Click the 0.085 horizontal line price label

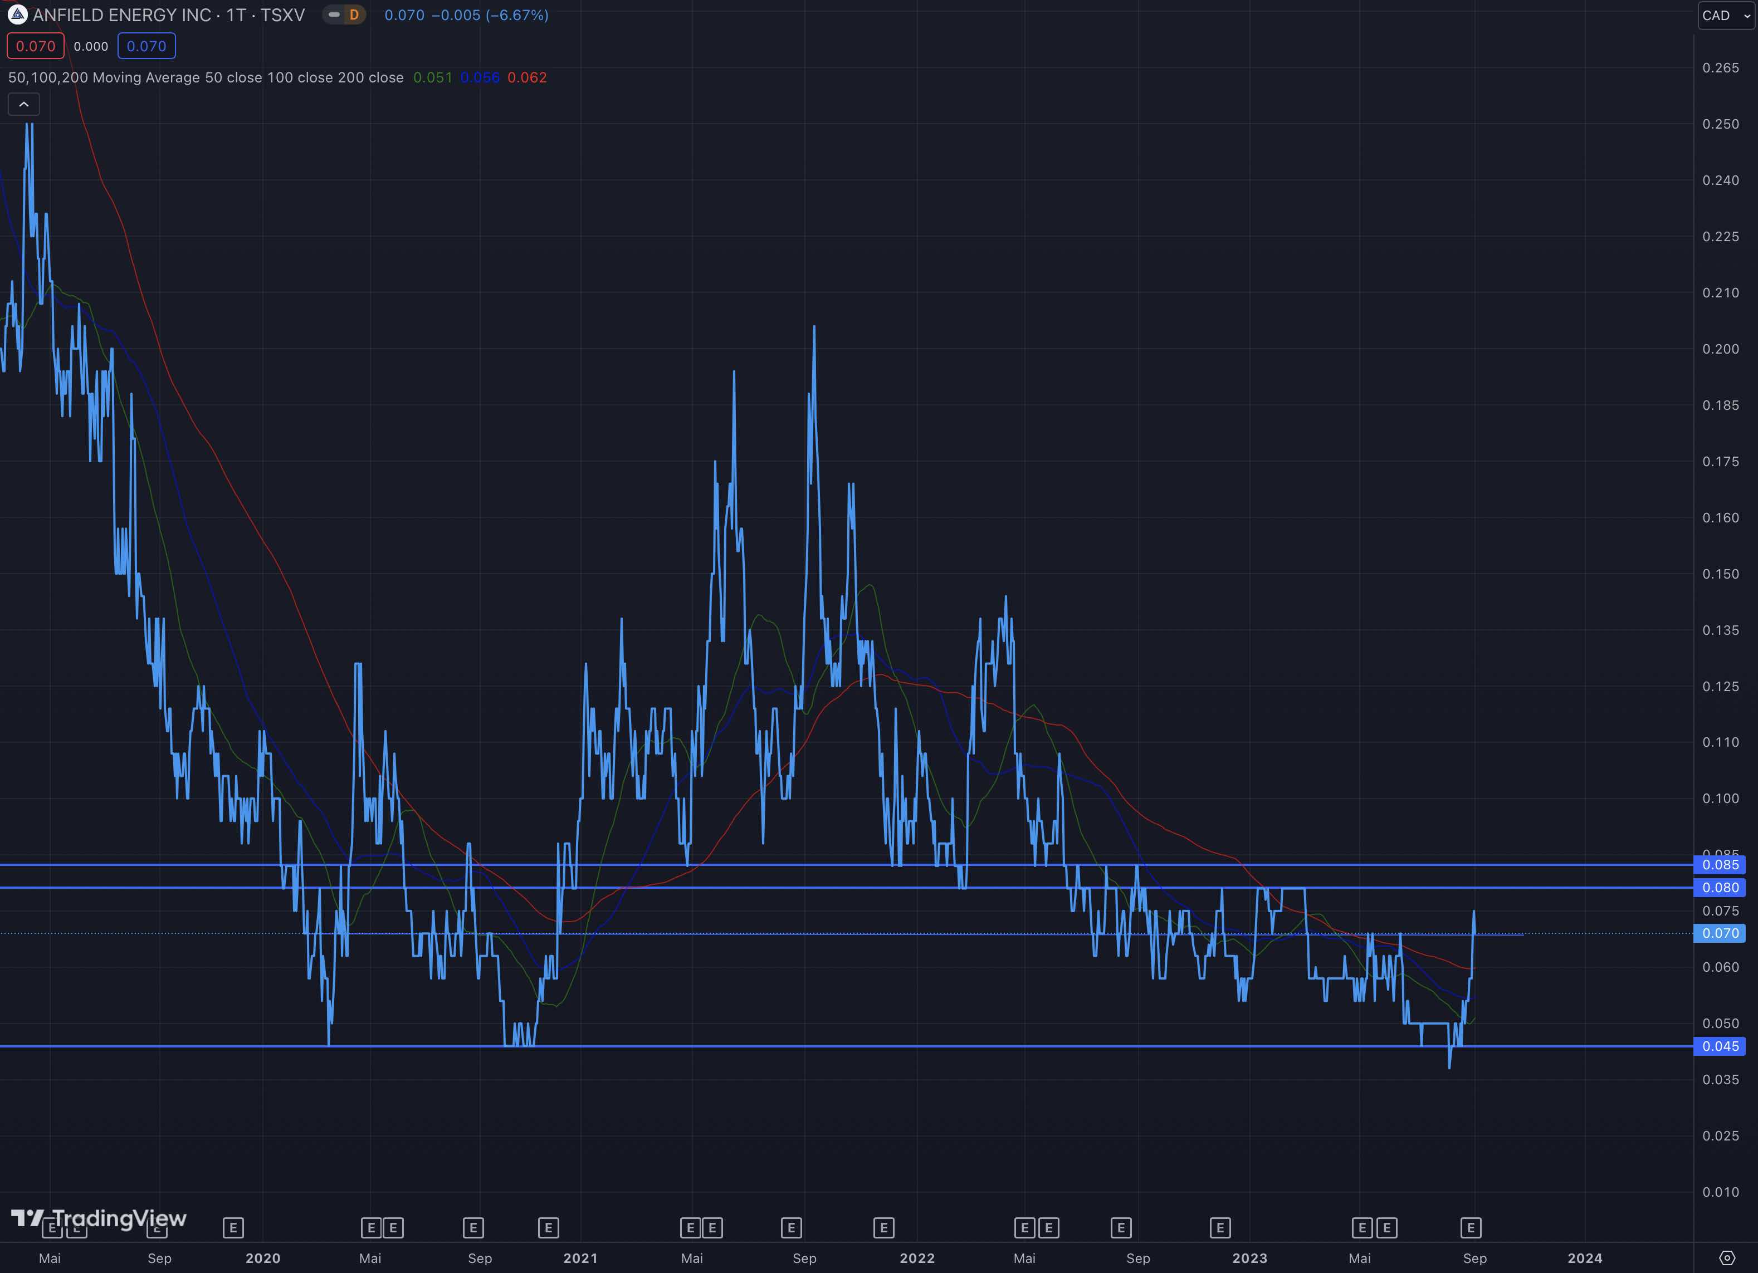pos(1720,865)
